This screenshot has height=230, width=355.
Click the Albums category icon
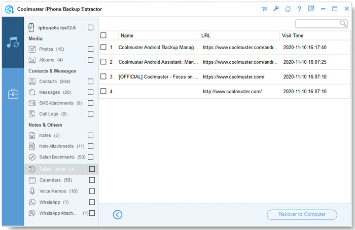pyautogui.click(x=32, y=60)
